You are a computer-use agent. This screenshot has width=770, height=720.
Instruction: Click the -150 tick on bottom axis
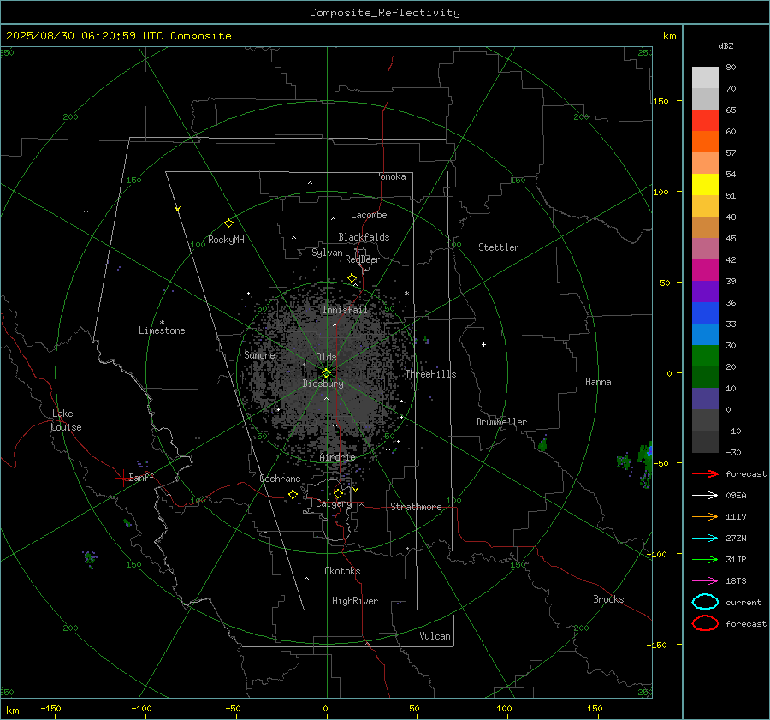tap(50, 708)
